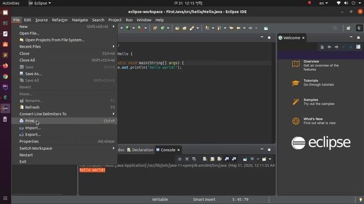Click the console Pin Console icon

coord(245,159)
